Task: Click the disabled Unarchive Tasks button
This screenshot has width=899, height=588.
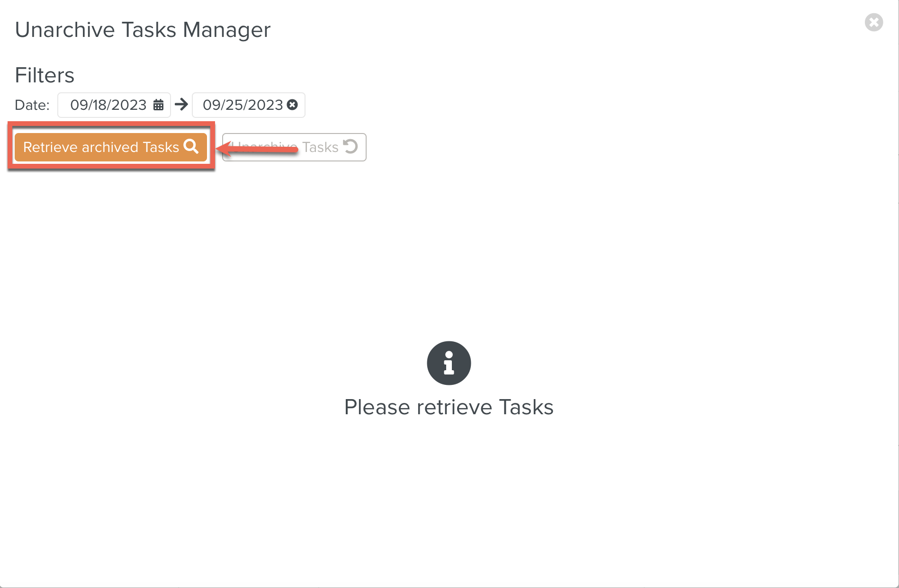Action: 294,147
